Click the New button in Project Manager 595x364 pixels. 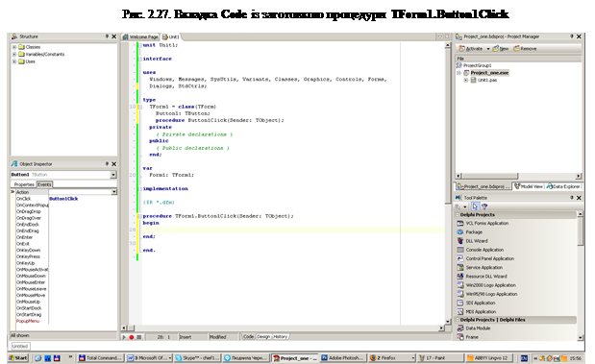tap(501, 49)
